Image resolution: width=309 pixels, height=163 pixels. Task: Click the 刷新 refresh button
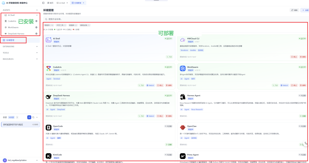(294, 10)
